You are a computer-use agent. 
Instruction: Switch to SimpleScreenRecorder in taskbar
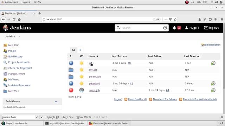(21, 123)
